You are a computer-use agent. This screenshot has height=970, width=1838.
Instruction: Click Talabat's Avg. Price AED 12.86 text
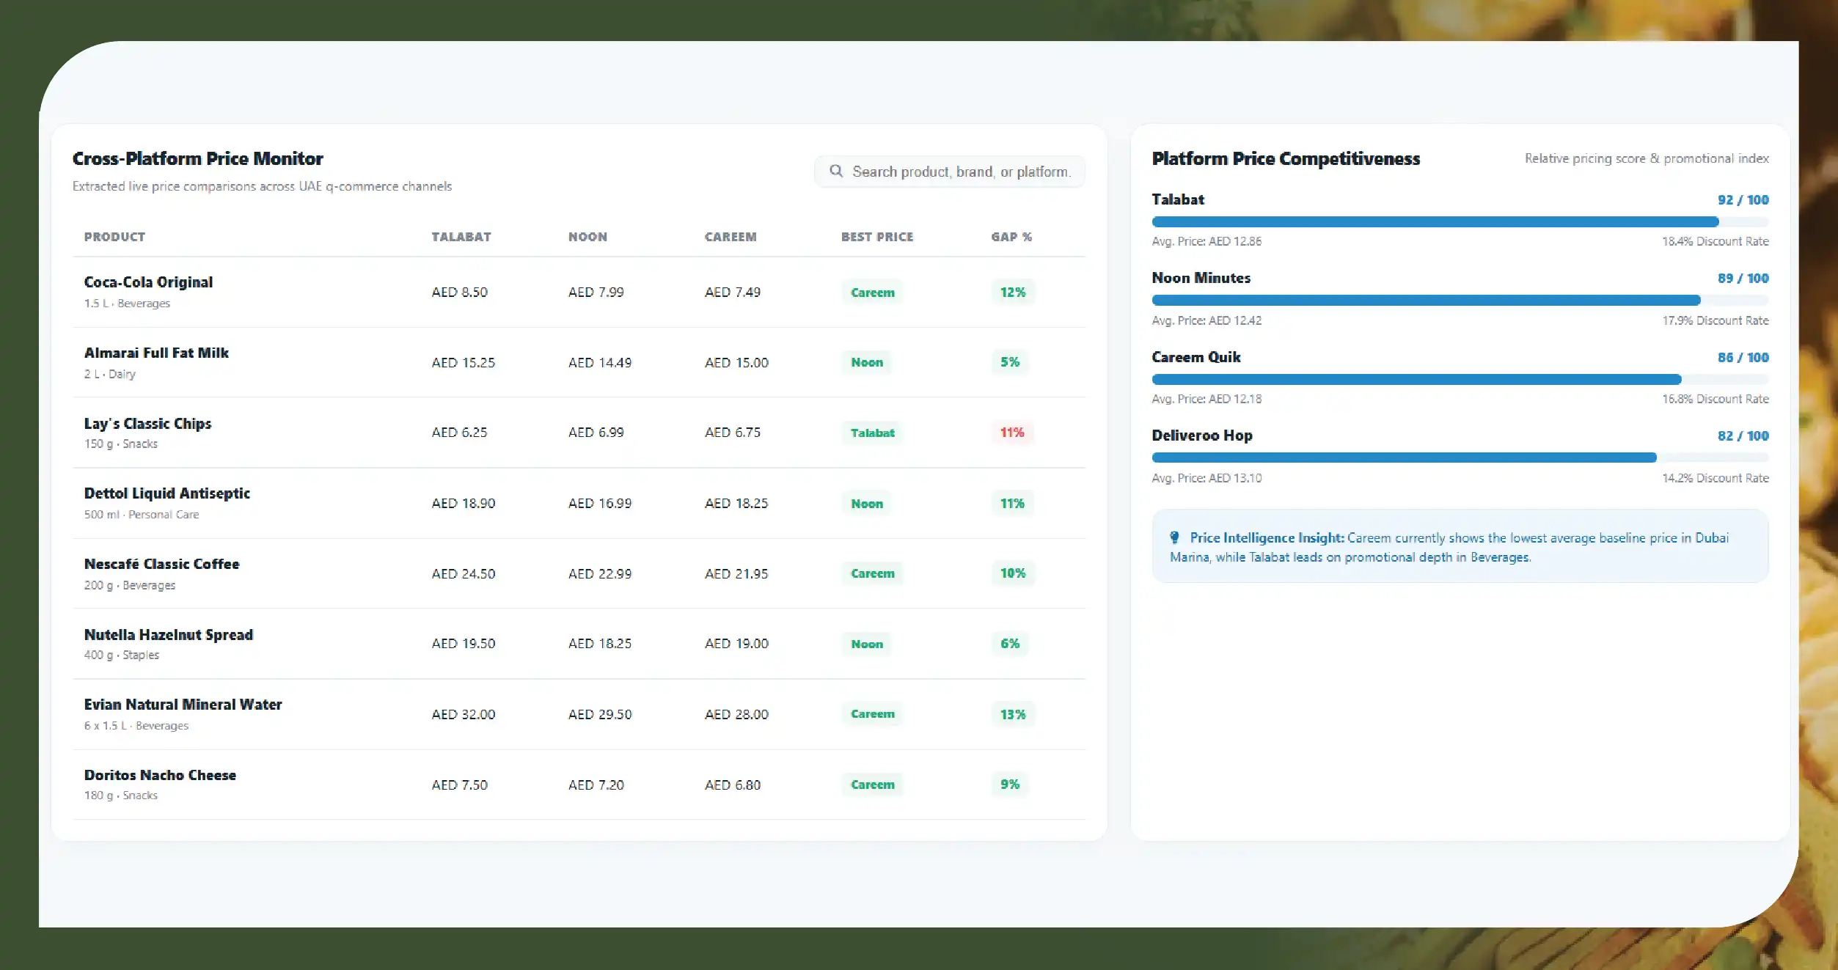[1207, 241]
